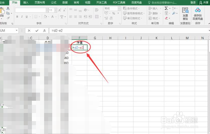The image size is (210, 134).
Task: Open 条件格式 conditional formatting menu
Action: [131, 8]
